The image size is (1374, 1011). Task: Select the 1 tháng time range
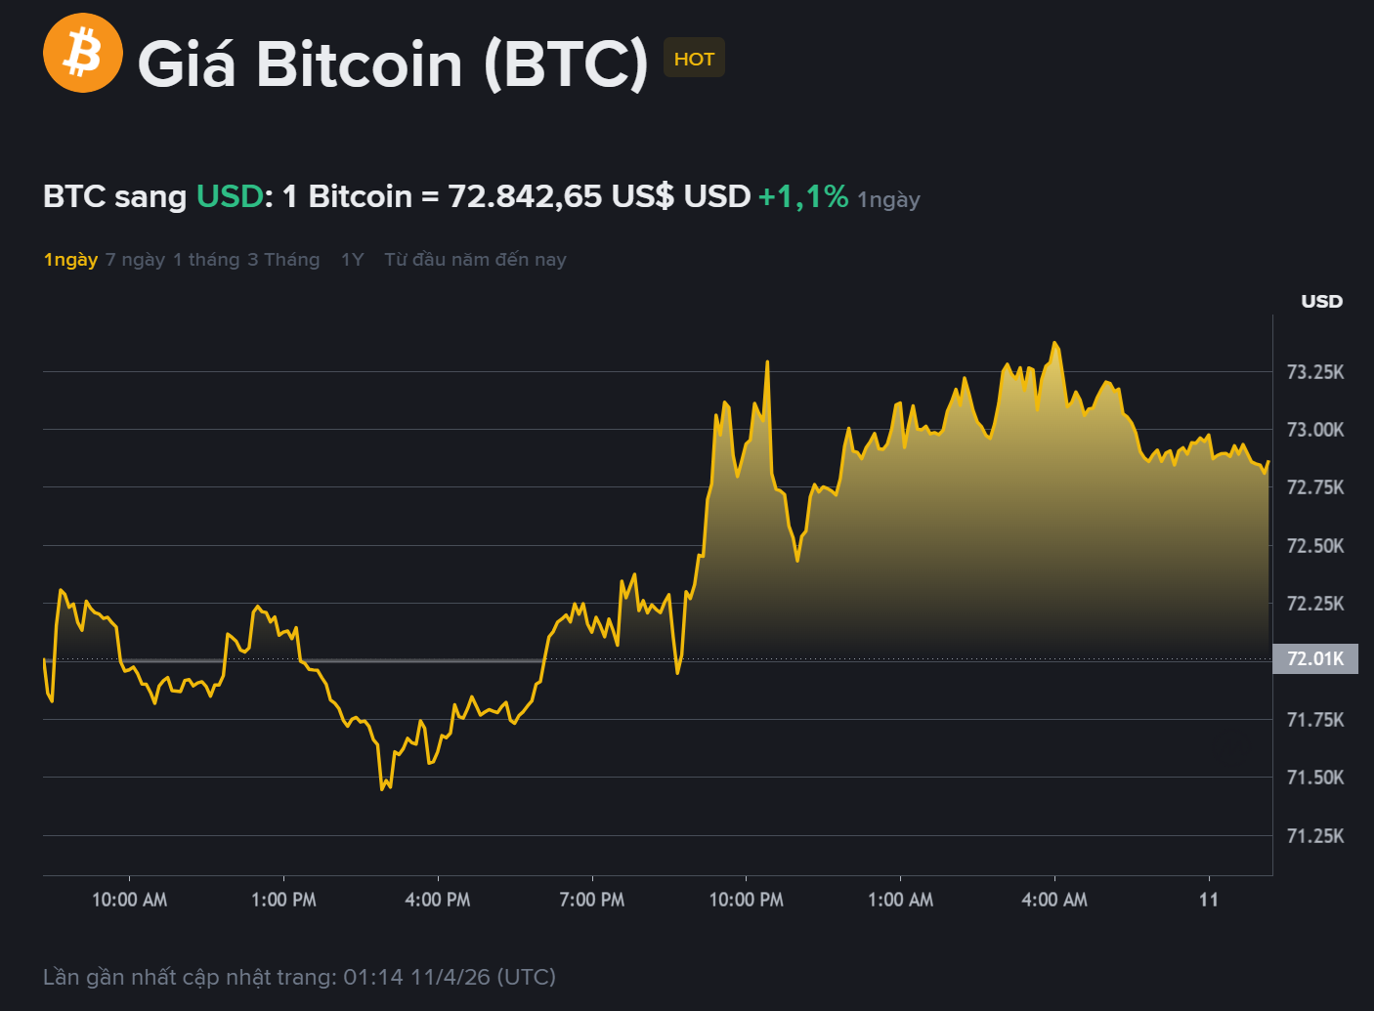[x=206, y=260]
